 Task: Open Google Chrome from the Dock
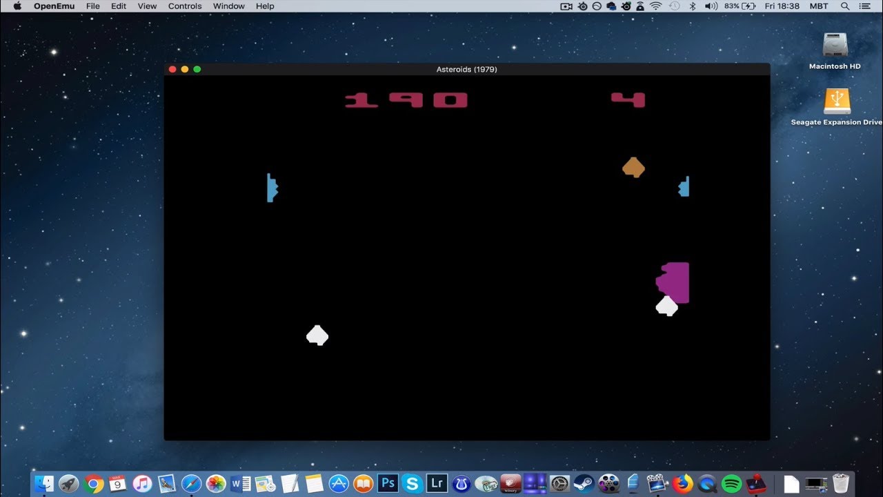pyautogui.click(x=93, y=484)
